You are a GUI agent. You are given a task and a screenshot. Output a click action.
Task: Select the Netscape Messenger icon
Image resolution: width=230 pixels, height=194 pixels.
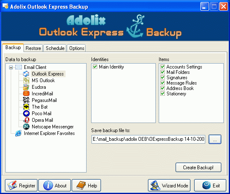[26, 127]
